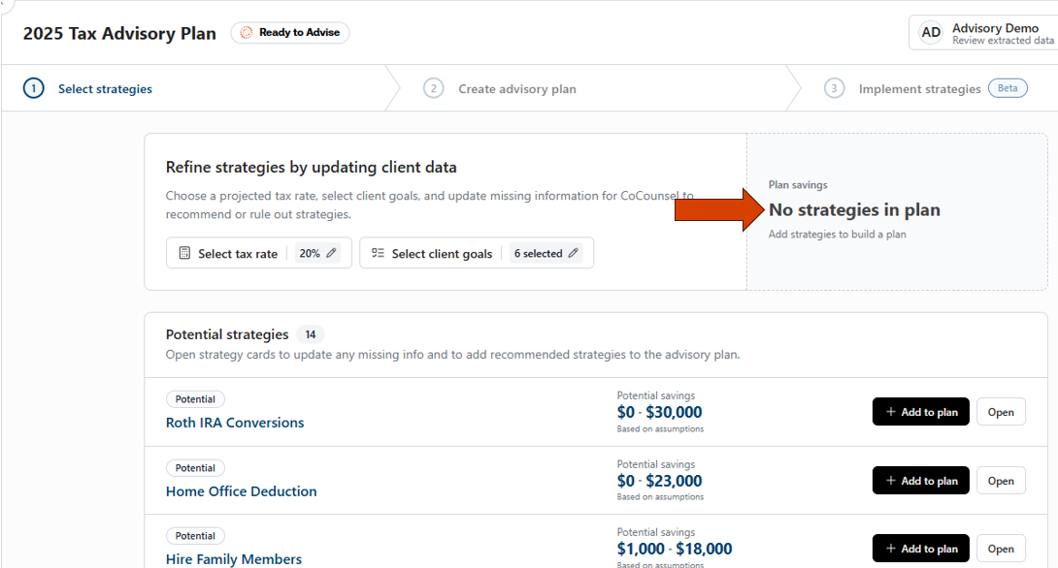Open the Select client goals selector

coord(442,254)
